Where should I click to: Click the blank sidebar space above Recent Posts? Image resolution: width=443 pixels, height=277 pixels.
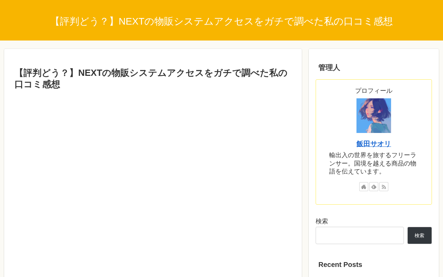(374, 252)
